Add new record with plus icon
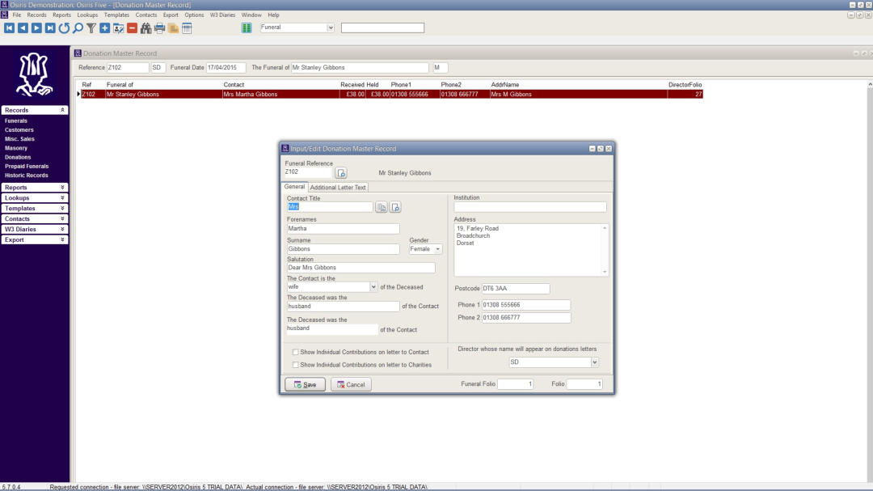The height and width of the screenshot is (491, 873). pyautogui.click(x=105, y=28)
